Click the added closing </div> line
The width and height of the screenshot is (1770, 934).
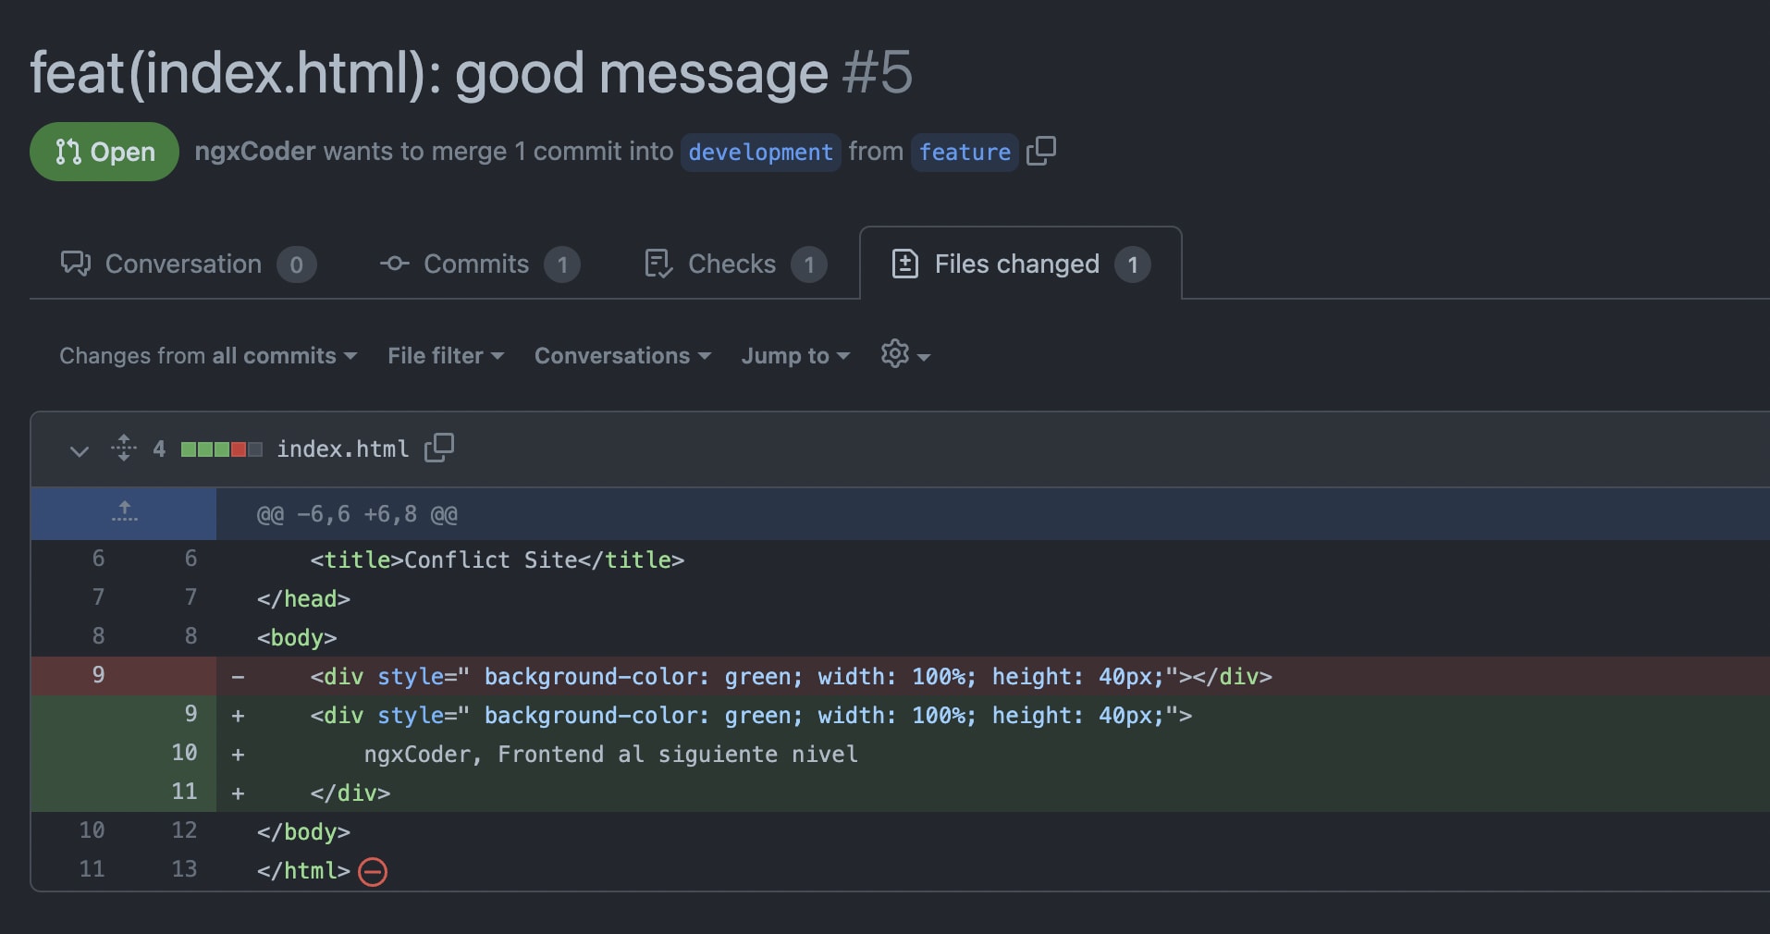350,793
